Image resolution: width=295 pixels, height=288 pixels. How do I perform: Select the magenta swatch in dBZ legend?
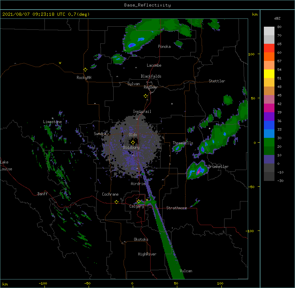coord(269,108)
